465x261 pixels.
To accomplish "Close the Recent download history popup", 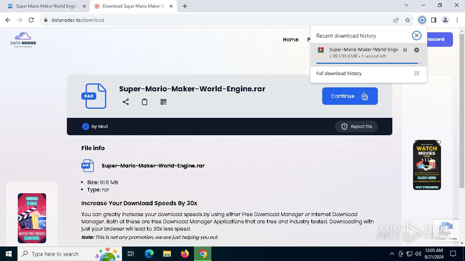I will (416, 36).
